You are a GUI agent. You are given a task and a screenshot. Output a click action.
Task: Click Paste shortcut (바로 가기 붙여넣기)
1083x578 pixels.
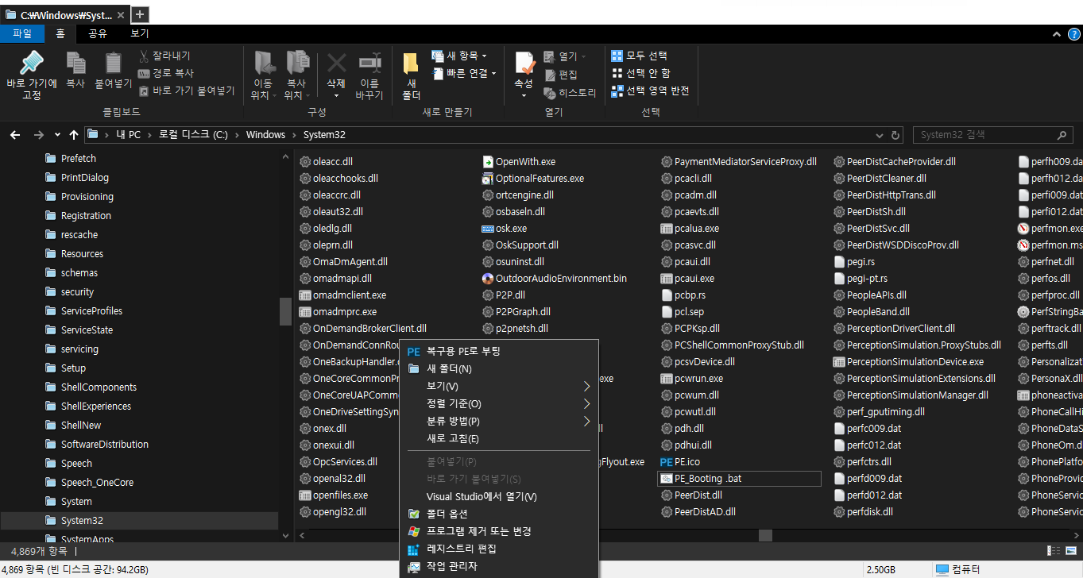pos(186,91)
